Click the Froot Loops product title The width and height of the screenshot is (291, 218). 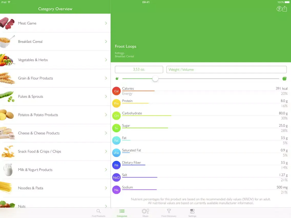[126, 46]
